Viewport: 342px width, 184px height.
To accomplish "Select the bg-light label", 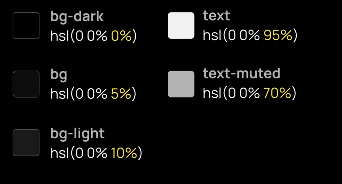I will click(77, 133).
